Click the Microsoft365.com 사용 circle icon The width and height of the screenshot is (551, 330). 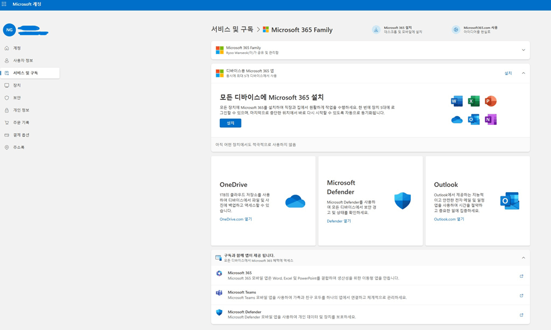456,30
